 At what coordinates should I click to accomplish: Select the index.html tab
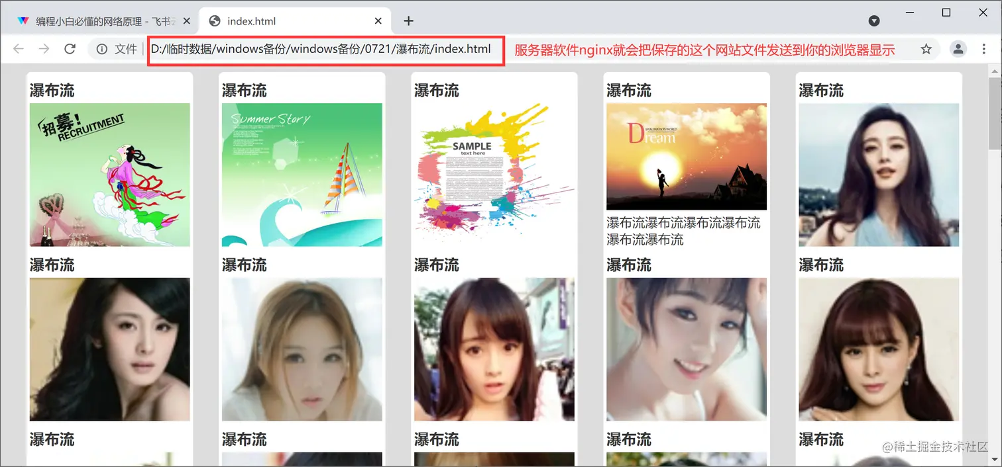[296, 21]
